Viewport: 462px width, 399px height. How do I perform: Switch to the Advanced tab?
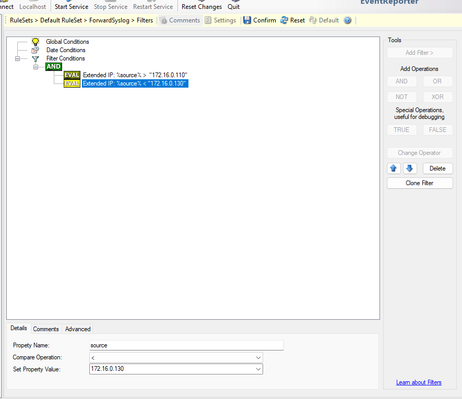point(78,329)
